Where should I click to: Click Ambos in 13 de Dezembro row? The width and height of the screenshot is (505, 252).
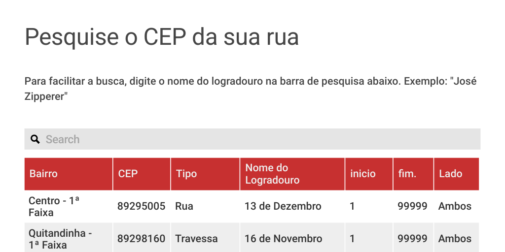[x=455, y=206]
